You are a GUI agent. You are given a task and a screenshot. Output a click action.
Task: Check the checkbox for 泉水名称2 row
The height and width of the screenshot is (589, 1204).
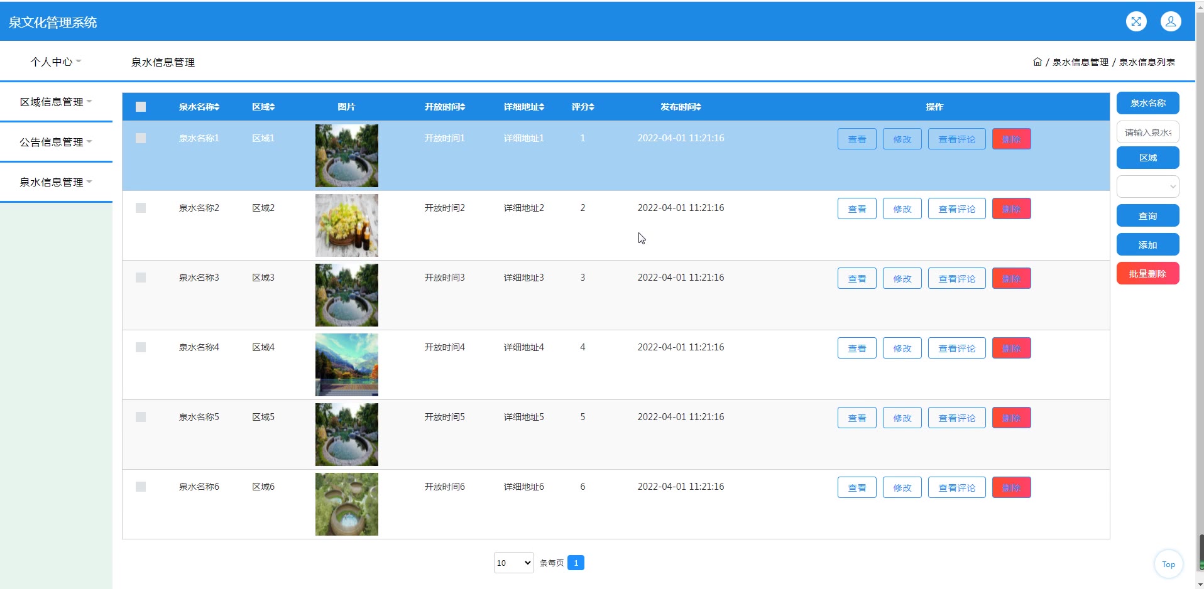[x=141, y=208]
